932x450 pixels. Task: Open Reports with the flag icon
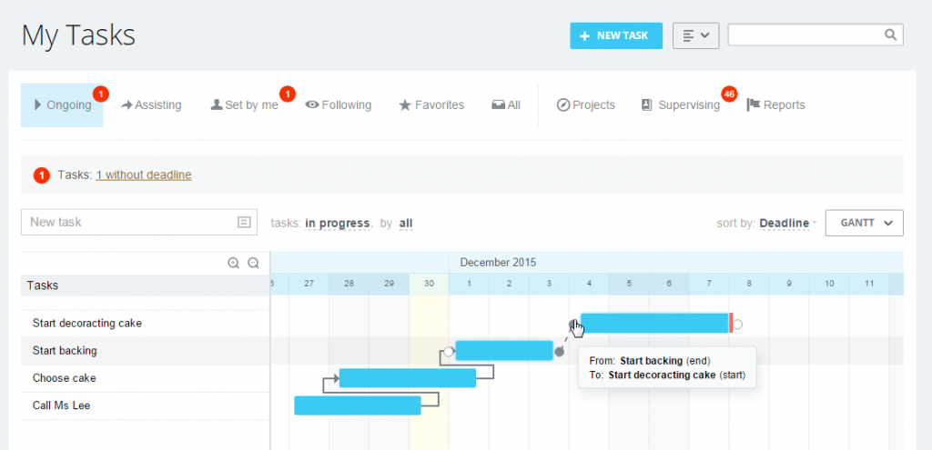[x=775, y=105]
